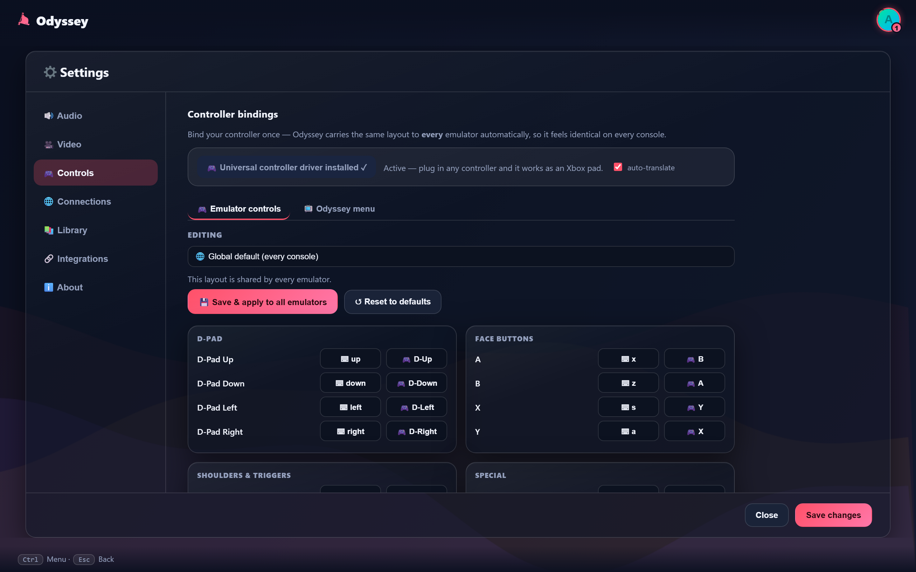916x572 pixels.
Task: Open the Global default console dropdown
Action: [461, 256]
